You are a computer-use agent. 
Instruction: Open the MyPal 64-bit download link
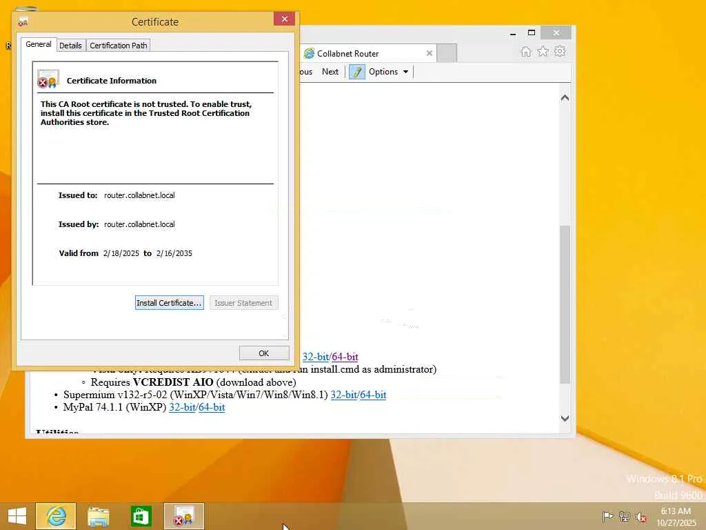point(212,407)
